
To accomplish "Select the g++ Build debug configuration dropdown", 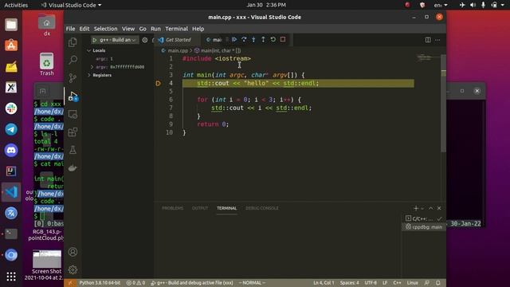I will [115, 40].
